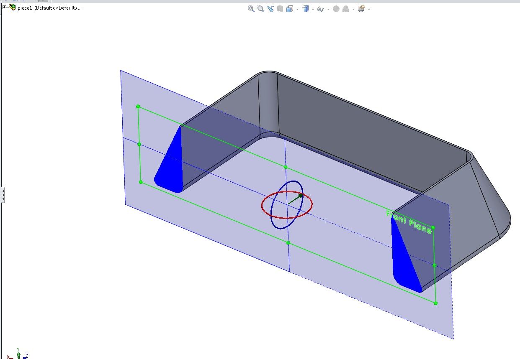Open the Display Style dropdown arrow
This screenshot has width=520, height=359.
tap(313, 9)
